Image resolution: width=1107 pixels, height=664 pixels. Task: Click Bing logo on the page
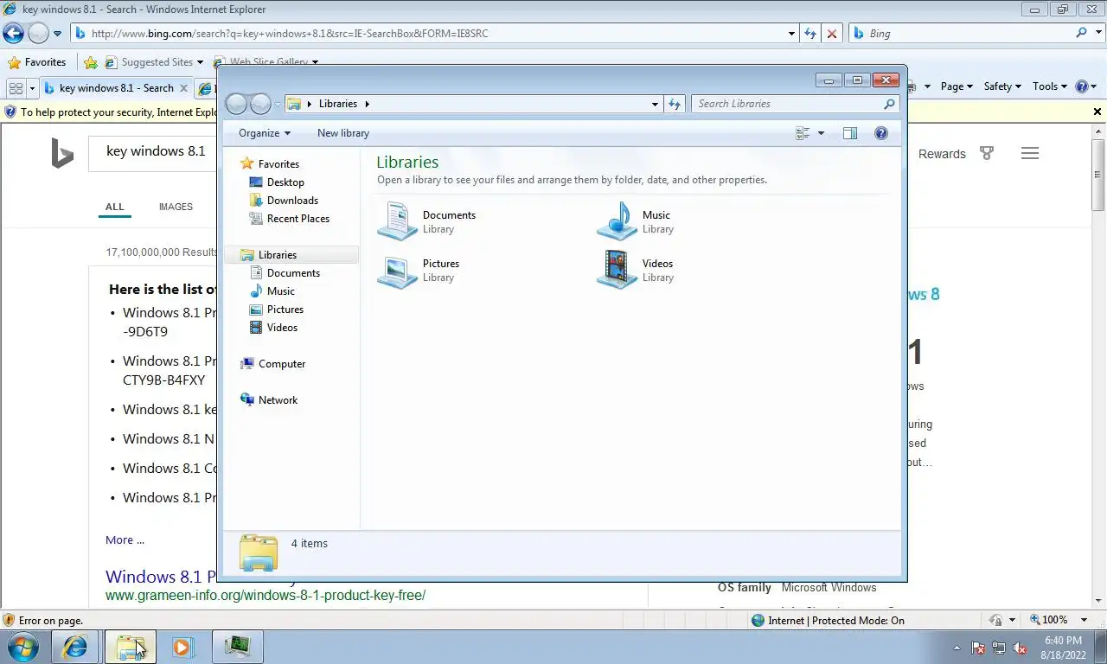[x=62, y=153]
